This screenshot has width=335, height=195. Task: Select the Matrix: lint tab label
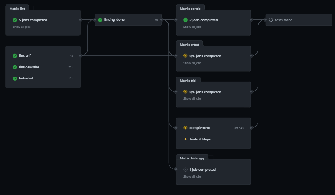tap(17, 9)
